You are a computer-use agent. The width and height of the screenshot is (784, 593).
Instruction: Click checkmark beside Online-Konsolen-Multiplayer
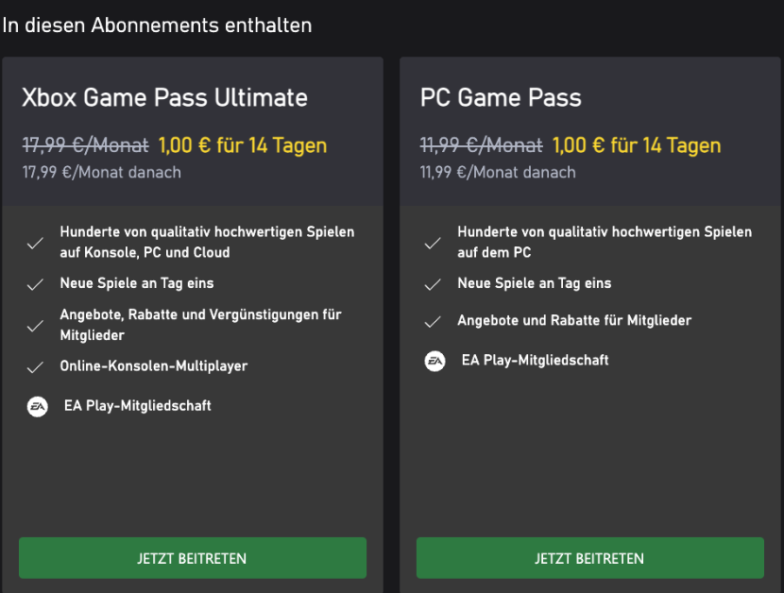[x=36, y=366]
